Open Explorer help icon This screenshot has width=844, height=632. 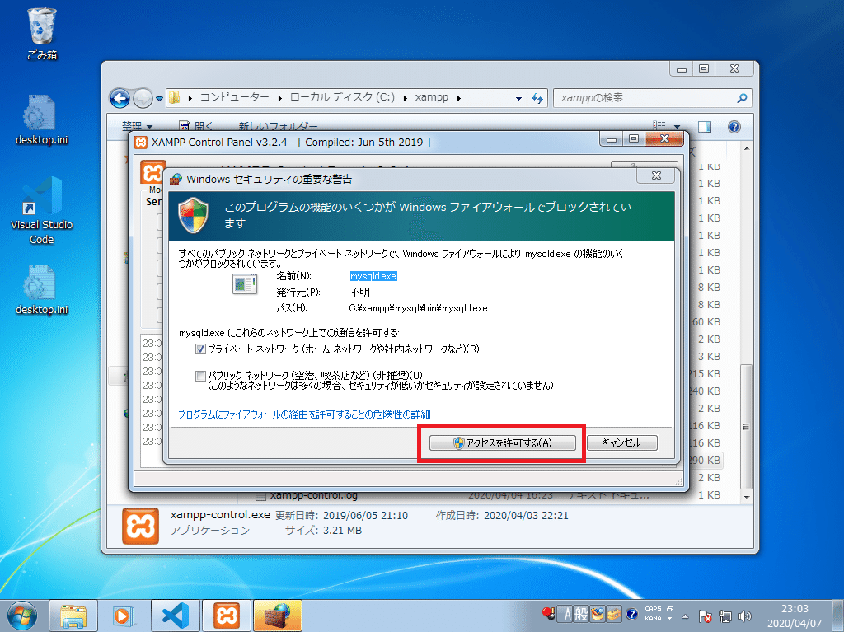(x=734, y=127)
